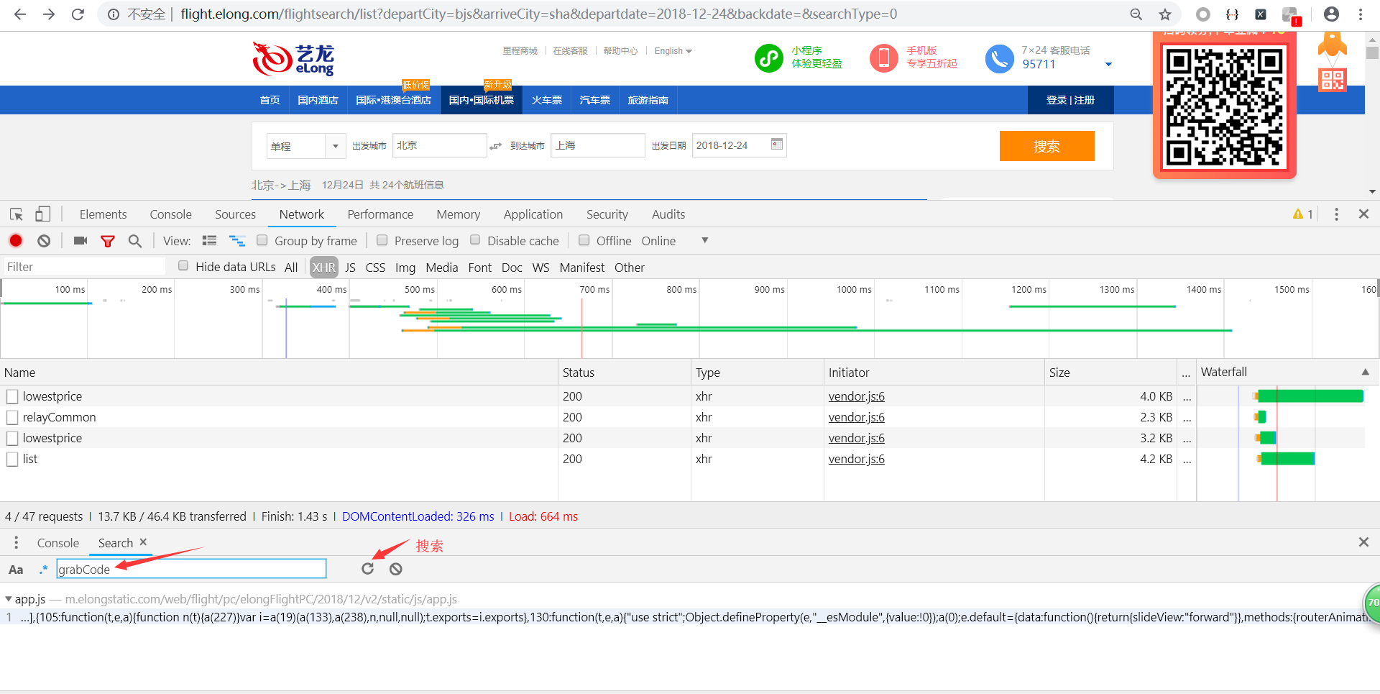Open the Performance tab

pos(380,214)
